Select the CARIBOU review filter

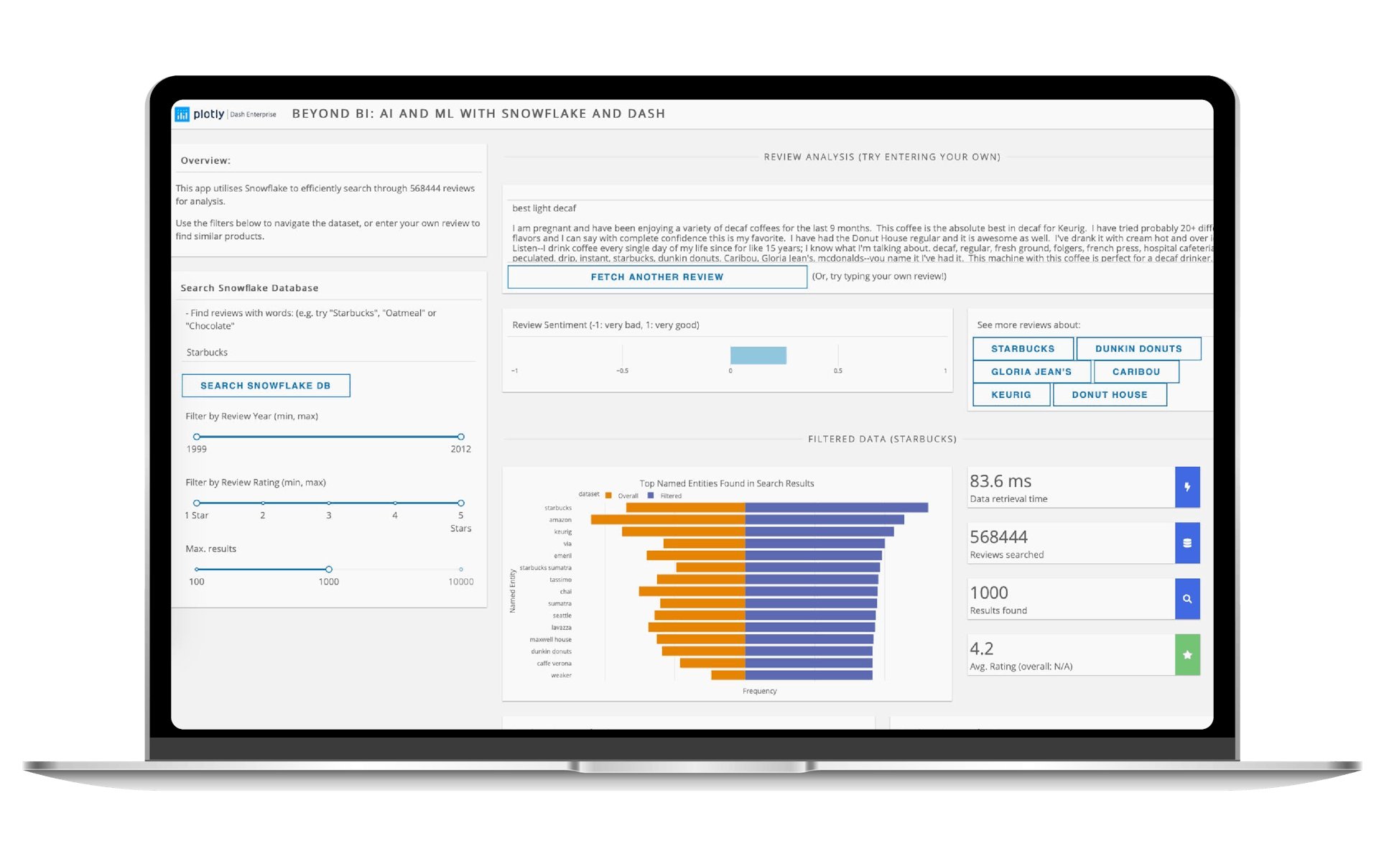1136,371
